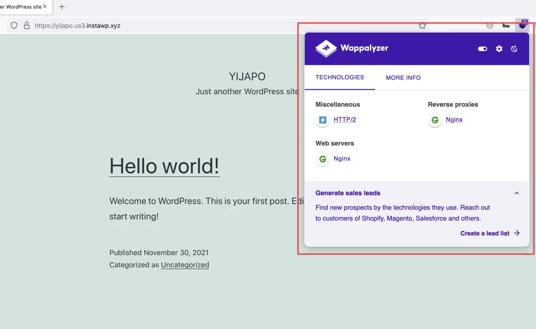Toggle the Wappalyzer enable switch
This screenshot has width=536, height=329.
point(482,49)
